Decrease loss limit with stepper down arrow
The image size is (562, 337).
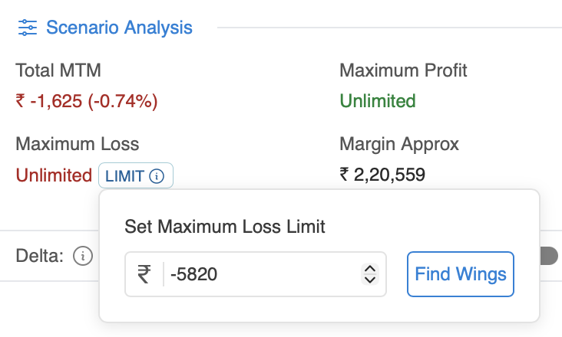point(369,280)
